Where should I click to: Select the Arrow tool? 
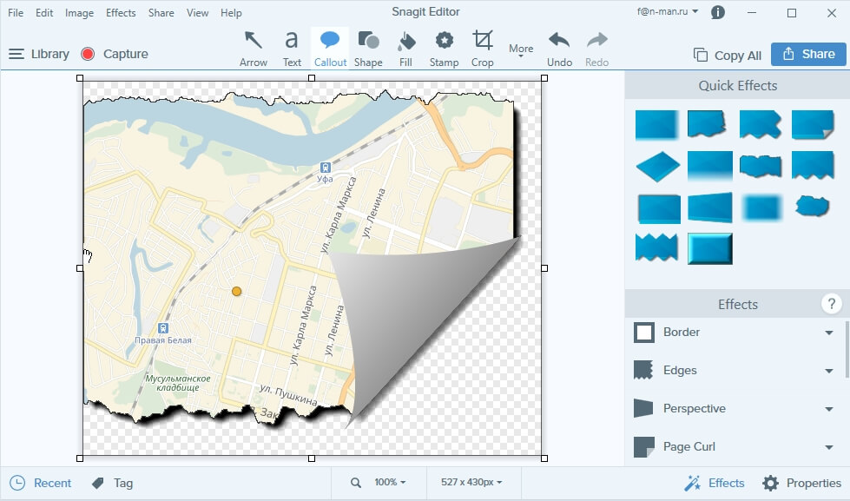[254, 48]
